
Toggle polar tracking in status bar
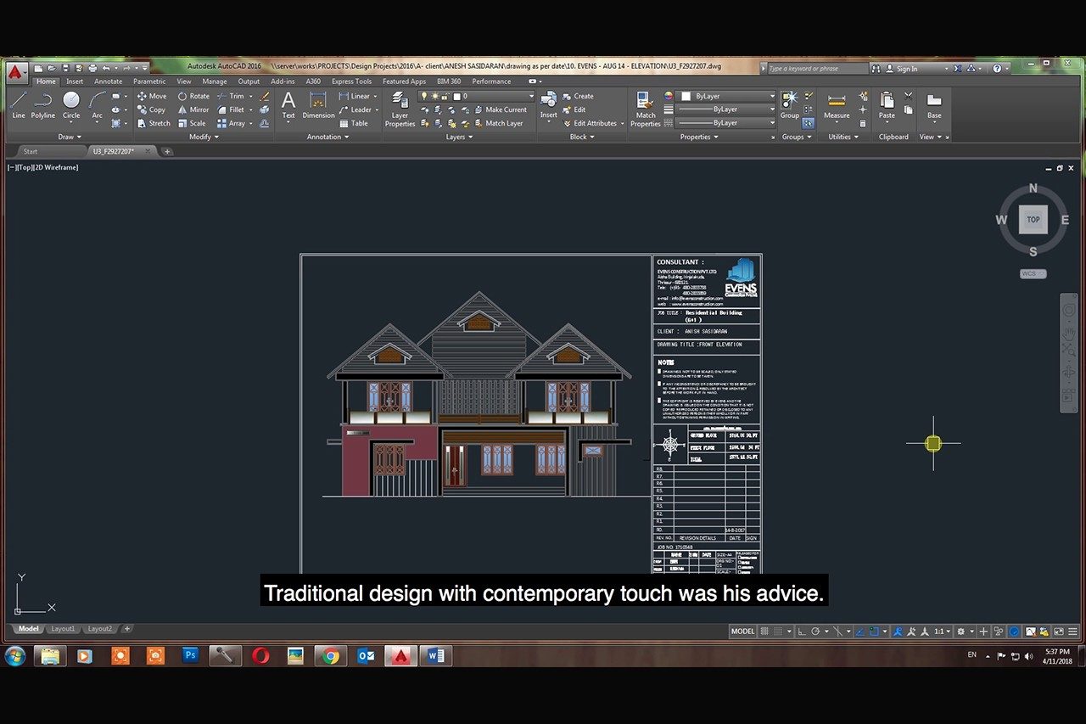[815, 631]
